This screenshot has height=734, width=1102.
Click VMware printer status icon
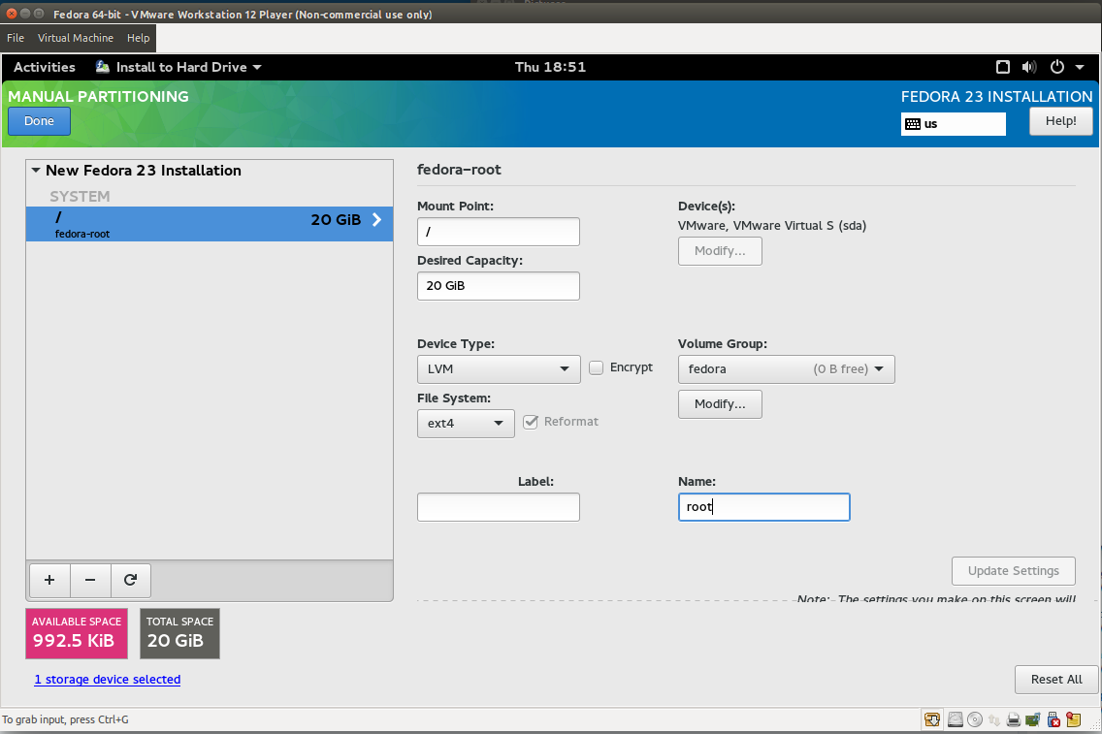pyautogui.click(x=1014, y=719)
